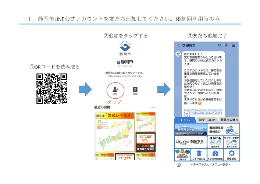Open the 投稿 posts icon
This screenshot has height=184, width=260.
click(135, 91)
